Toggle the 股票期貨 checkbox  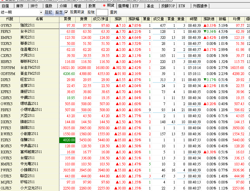(x=67, y=12)
